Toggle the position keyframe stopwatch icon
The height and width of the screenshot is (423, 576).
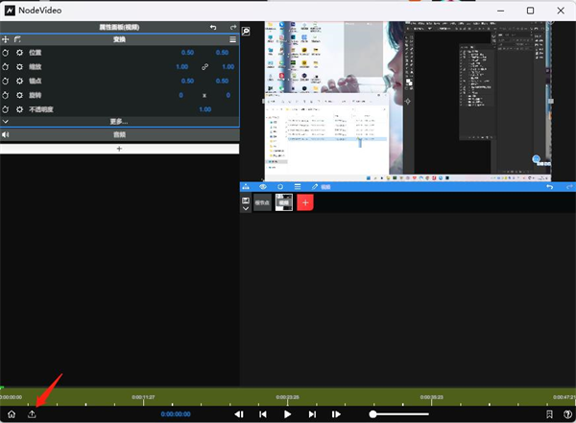[6, 53]
